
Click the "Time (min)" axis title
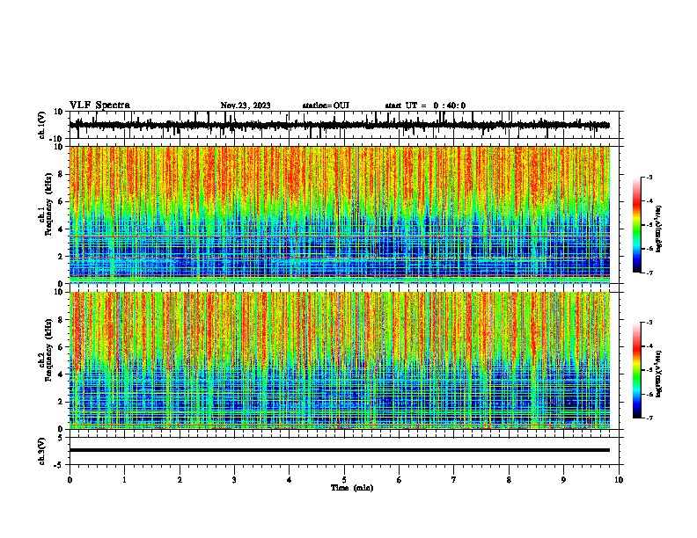click(352, 488)
